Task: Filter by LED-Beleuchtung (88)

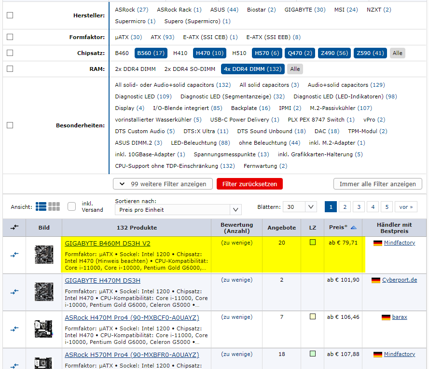Action: point(200,143)
